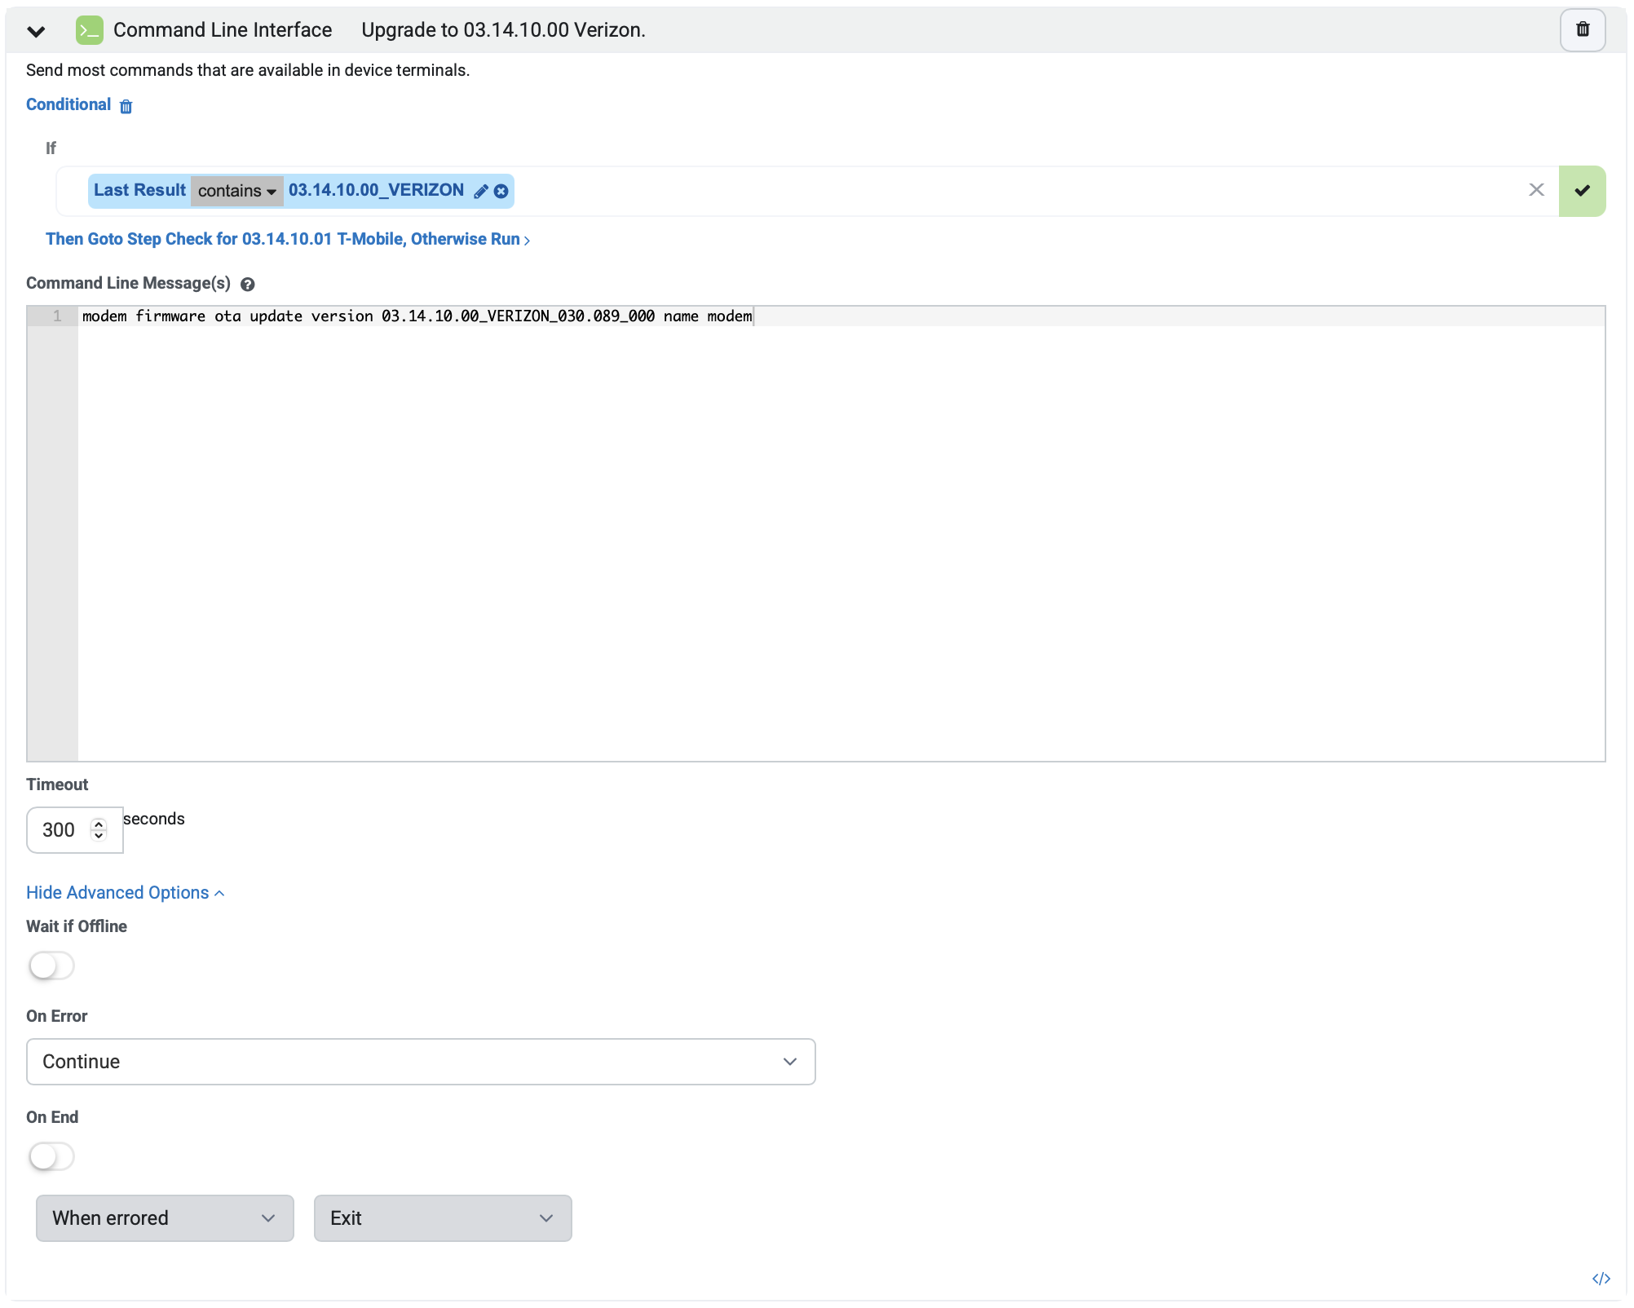Image resolution: width=1634 pixels, height=1308 pixels.
Task: Remove the condition with the blue circled X
Action: coord(501,191)
